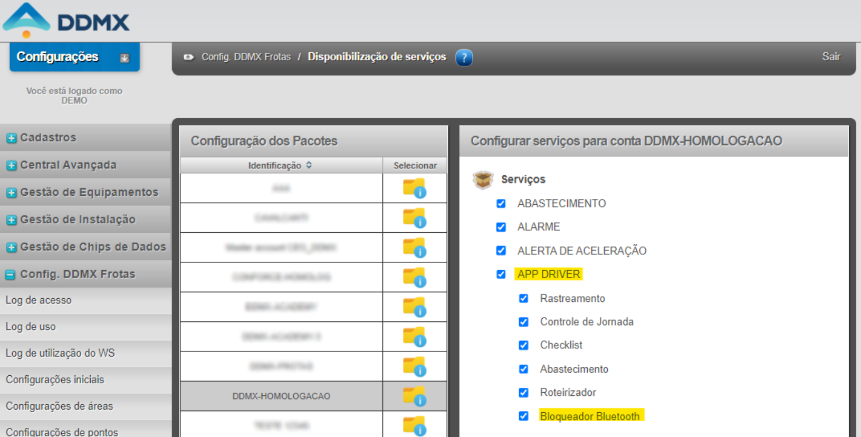This screenshot has width=861, height=437.
Task: Toggle the Bloqueador Bluetooth checkbox
Action: click(x=523, y=416)
